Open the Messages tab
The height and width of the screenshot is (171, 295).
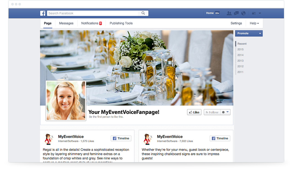[x=66, y=23]
